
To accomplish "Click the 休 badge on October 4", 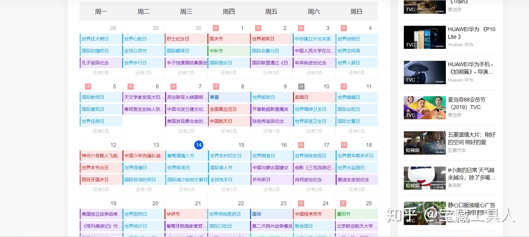I will (344, 28).
